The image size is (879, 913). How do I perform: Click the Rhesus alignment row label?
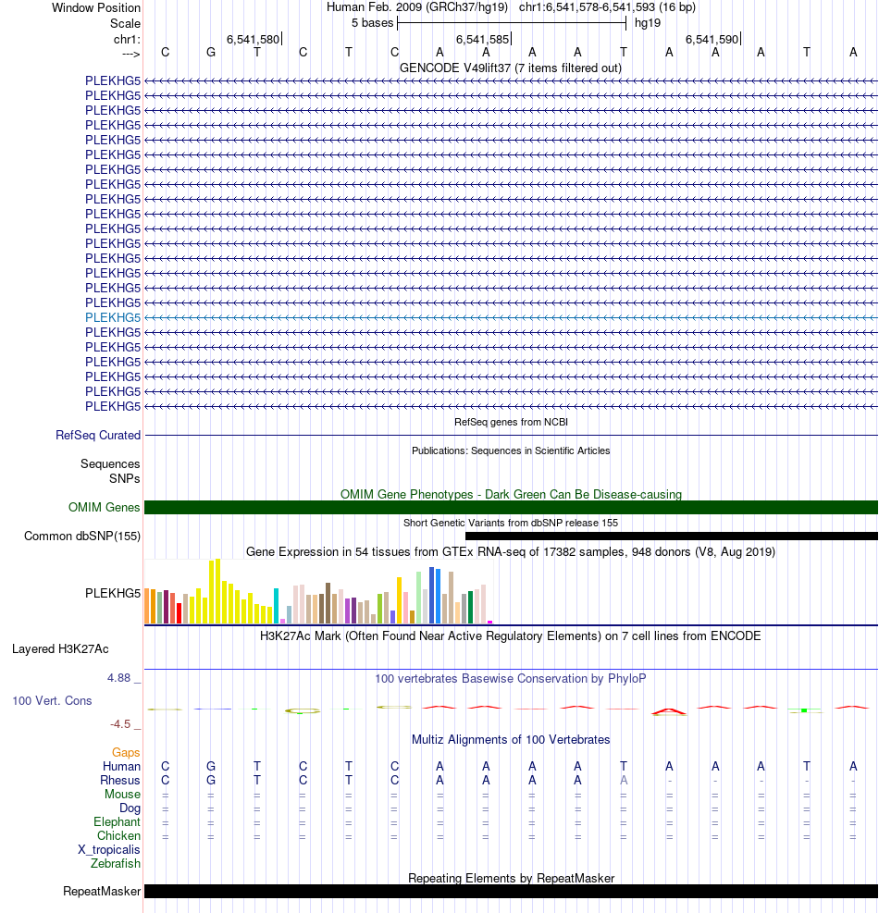coord(120,781)
